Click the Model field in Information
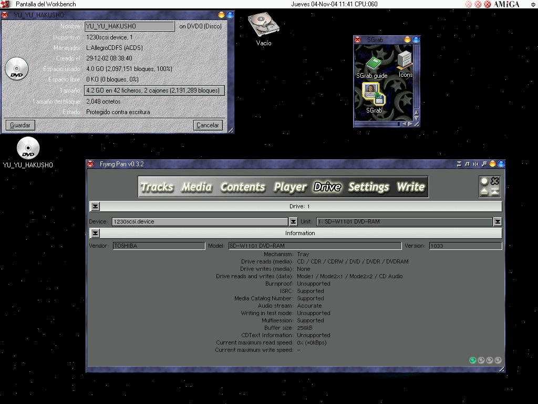Viewport: 538px width, 404px height. [315, 246]
